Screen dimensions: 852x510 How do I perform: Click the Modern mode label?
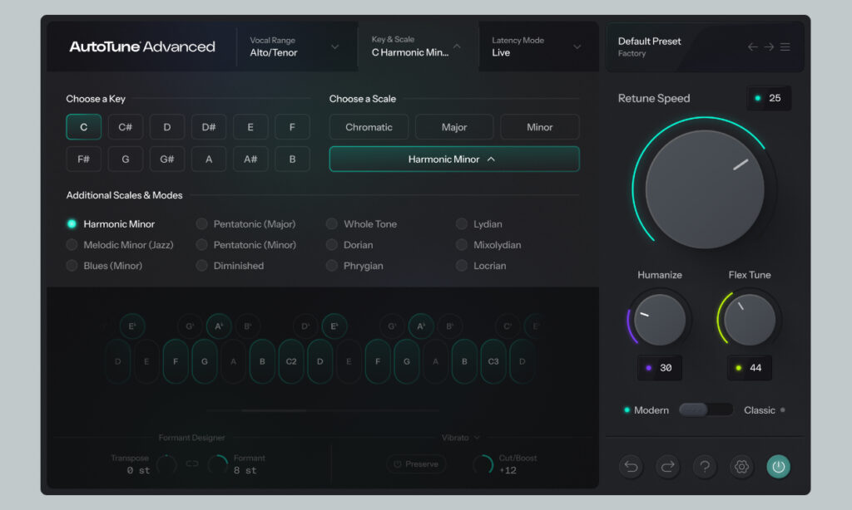tap(651, 410)
